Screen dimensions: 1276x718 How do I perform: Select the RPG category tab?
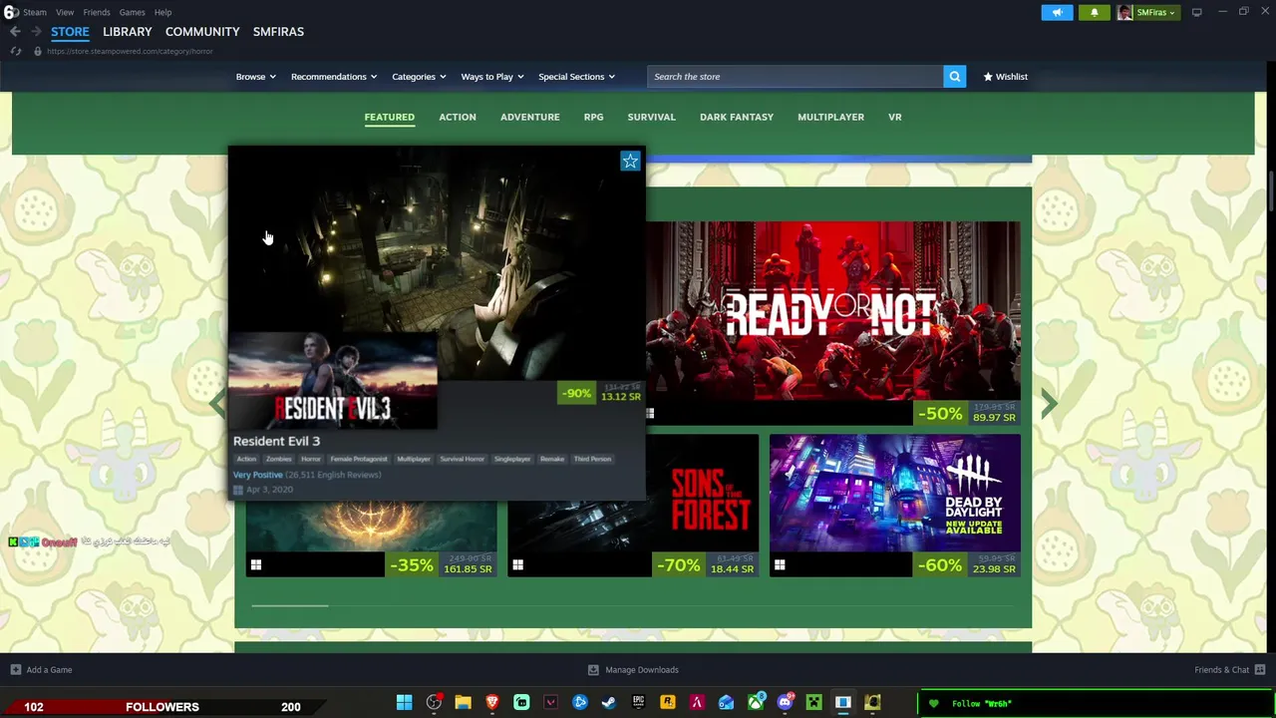point(593,117)
